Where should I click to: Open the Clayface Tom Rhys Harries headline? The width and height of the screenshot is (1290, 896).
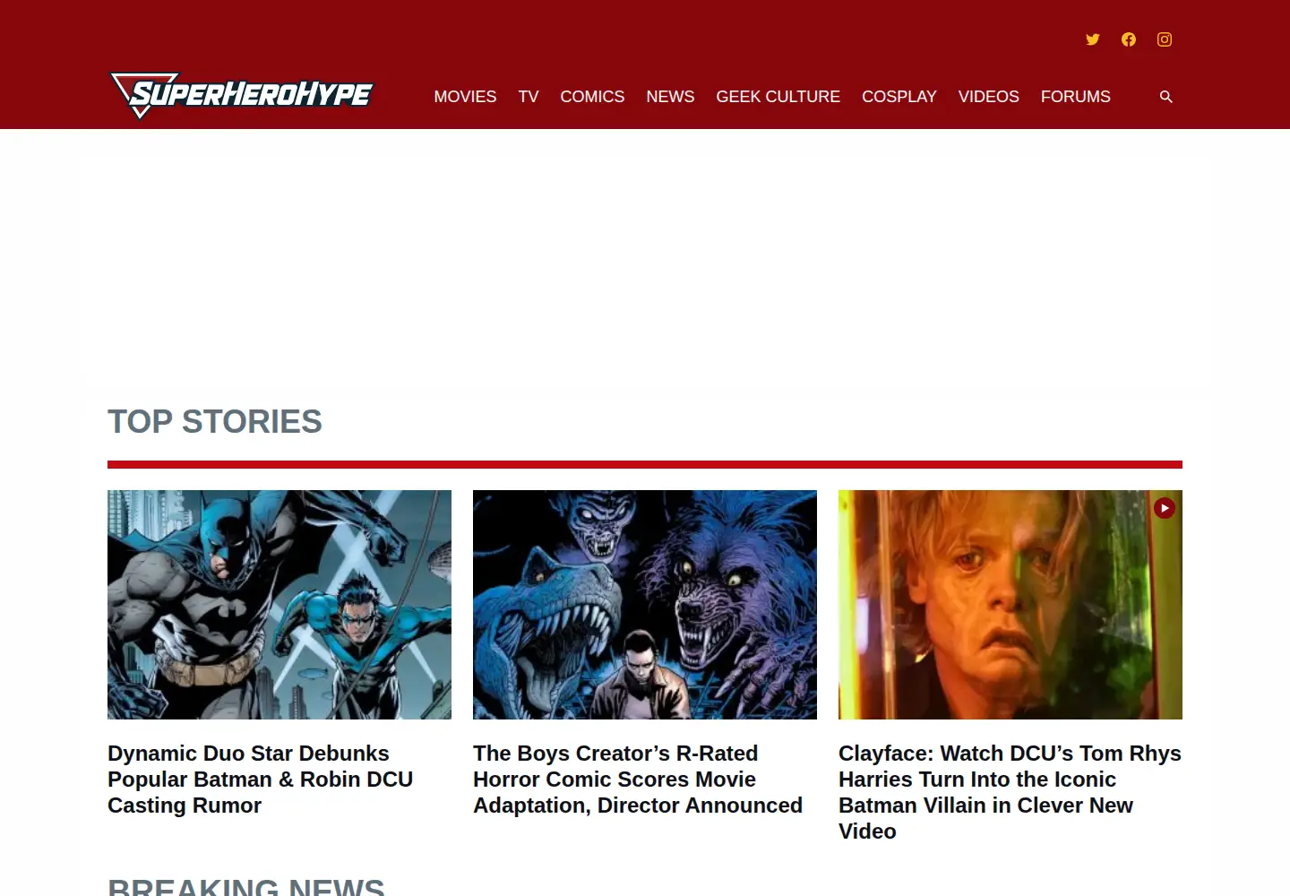pos(1010,792)
